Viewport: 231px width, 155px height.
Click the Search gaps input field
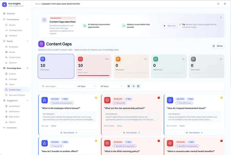[x=57, y=86]
